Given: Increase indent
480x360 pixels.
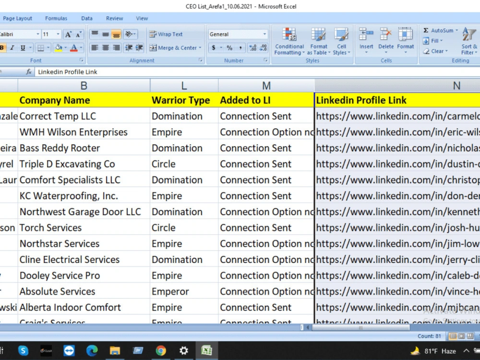Looking at the screenshot, I should pos(139,48).
